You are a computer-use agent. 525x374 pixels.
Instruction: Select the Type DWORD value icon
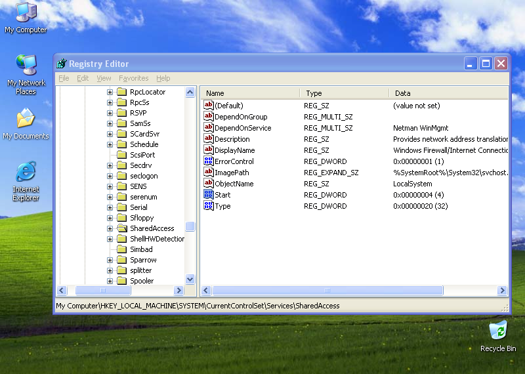click(208, 205)
